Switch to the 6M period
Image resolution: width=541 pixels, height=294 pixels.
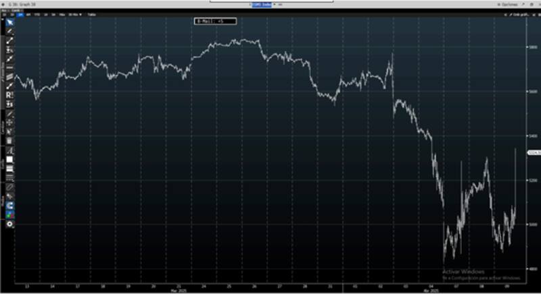tap(28, 13)
